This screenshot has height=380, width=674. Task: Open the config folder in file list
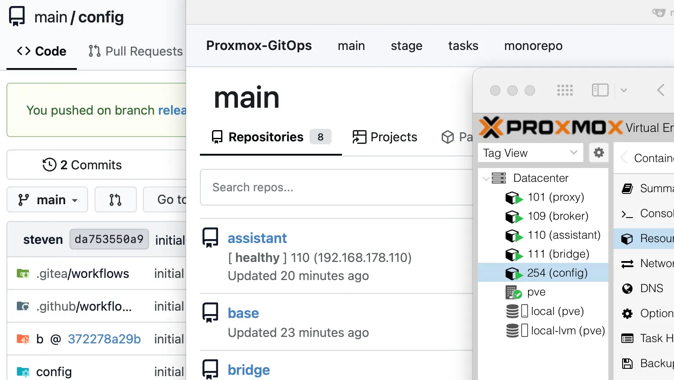point(54,372)
